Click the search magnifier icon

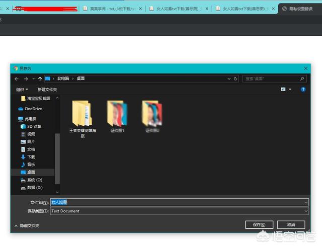coord(302,78)
